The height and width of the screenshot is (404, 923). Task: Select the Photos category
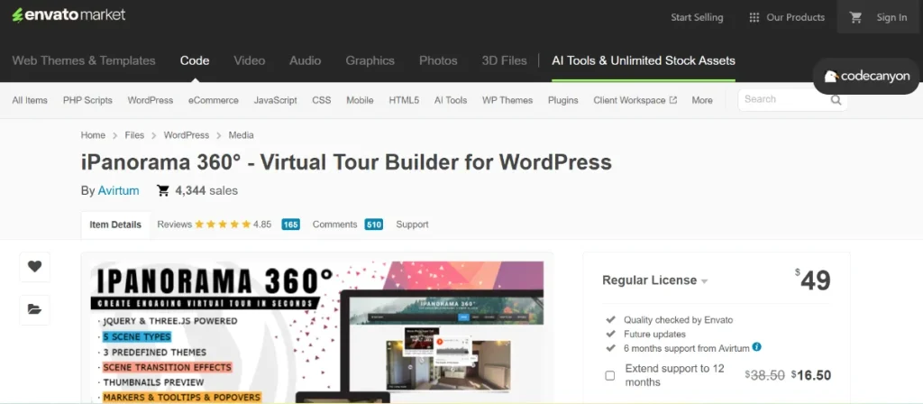tap(438, 60)
